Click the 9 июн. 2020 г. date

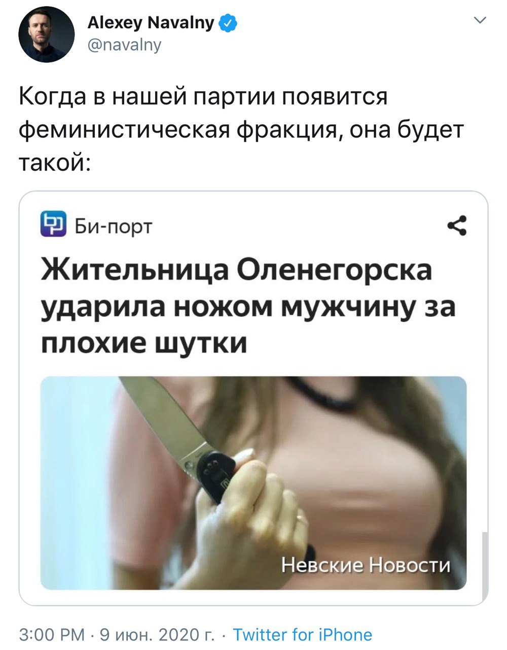[158, 635]
